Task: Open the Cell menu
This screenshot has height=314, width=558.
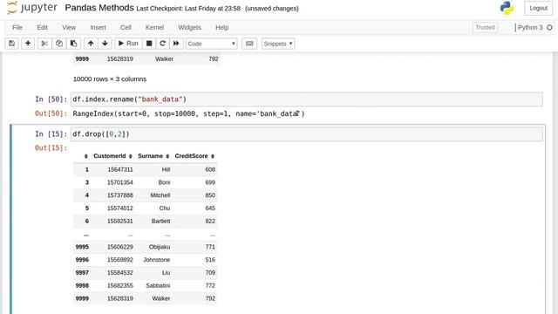Action: coord(126,27)
